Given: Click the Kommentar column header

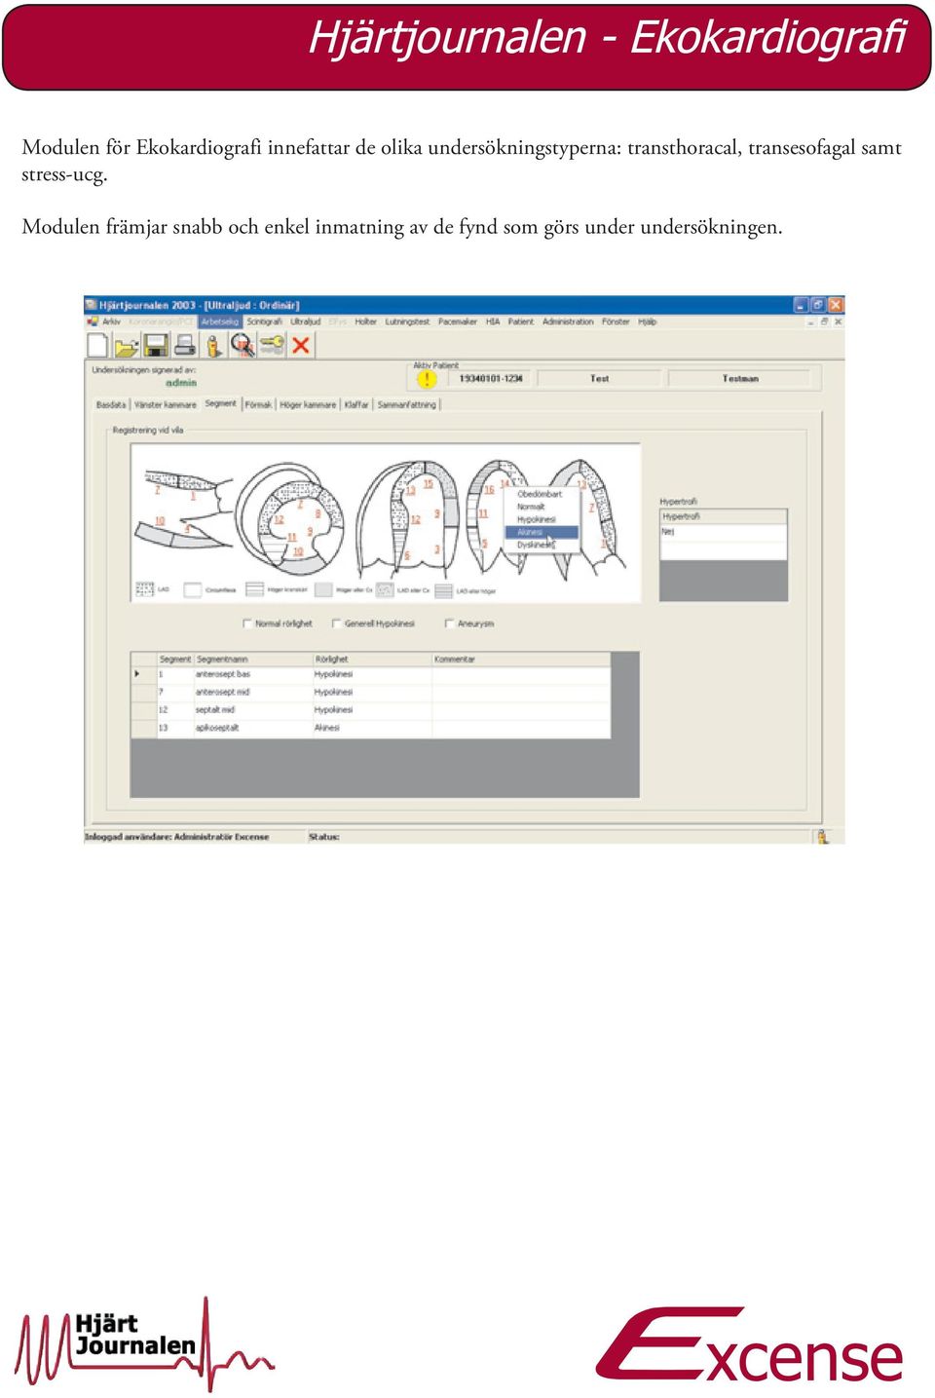Looking at the screenshot, I should click(521, 660).
